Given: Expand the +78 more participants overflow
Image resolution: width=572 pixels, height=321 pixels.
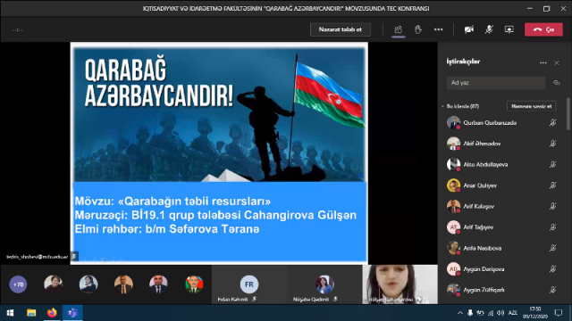Looking at the screenshot, I should 18,284.
